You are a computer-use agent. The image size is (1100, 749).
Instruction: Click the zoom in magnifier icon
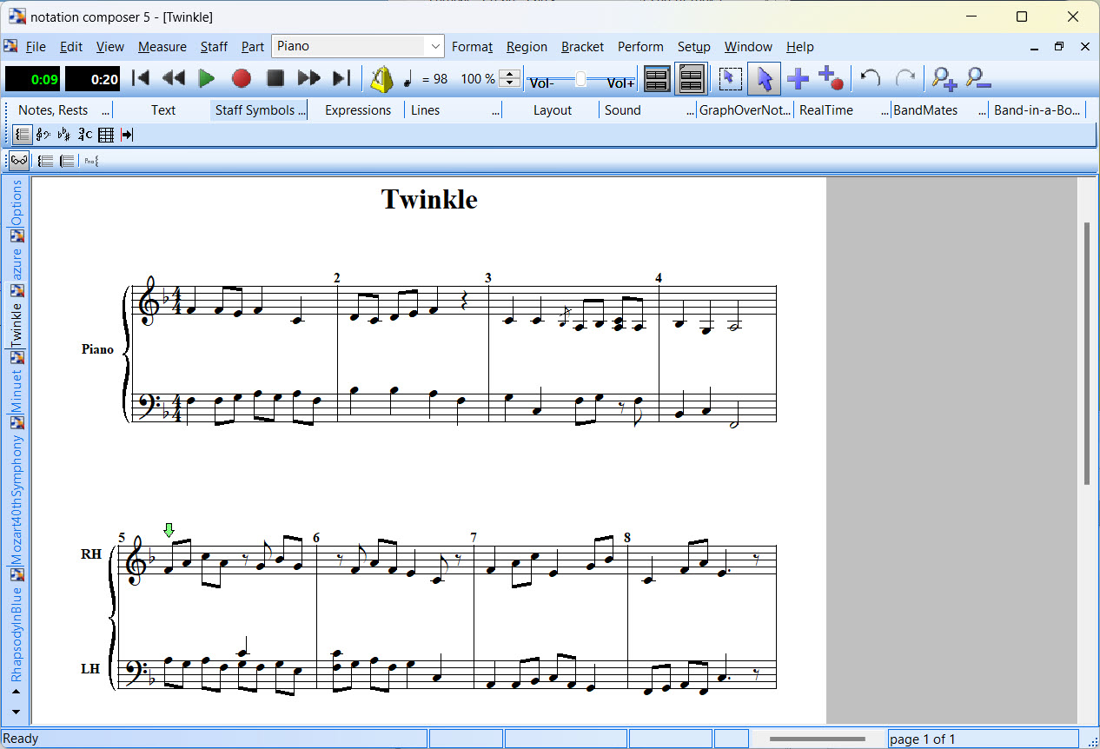tap(944, 79)
